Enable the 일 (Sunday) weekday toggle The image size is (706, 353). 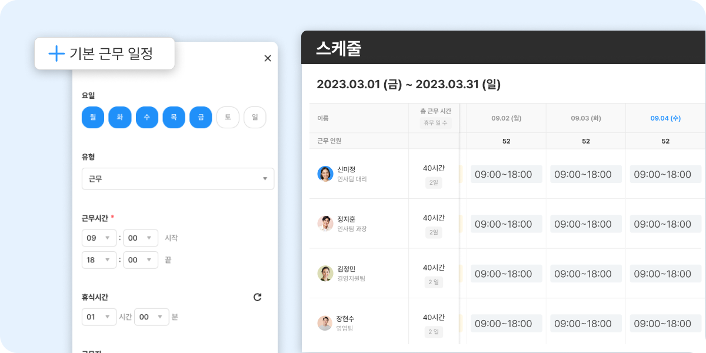click(x=255, y=117)
